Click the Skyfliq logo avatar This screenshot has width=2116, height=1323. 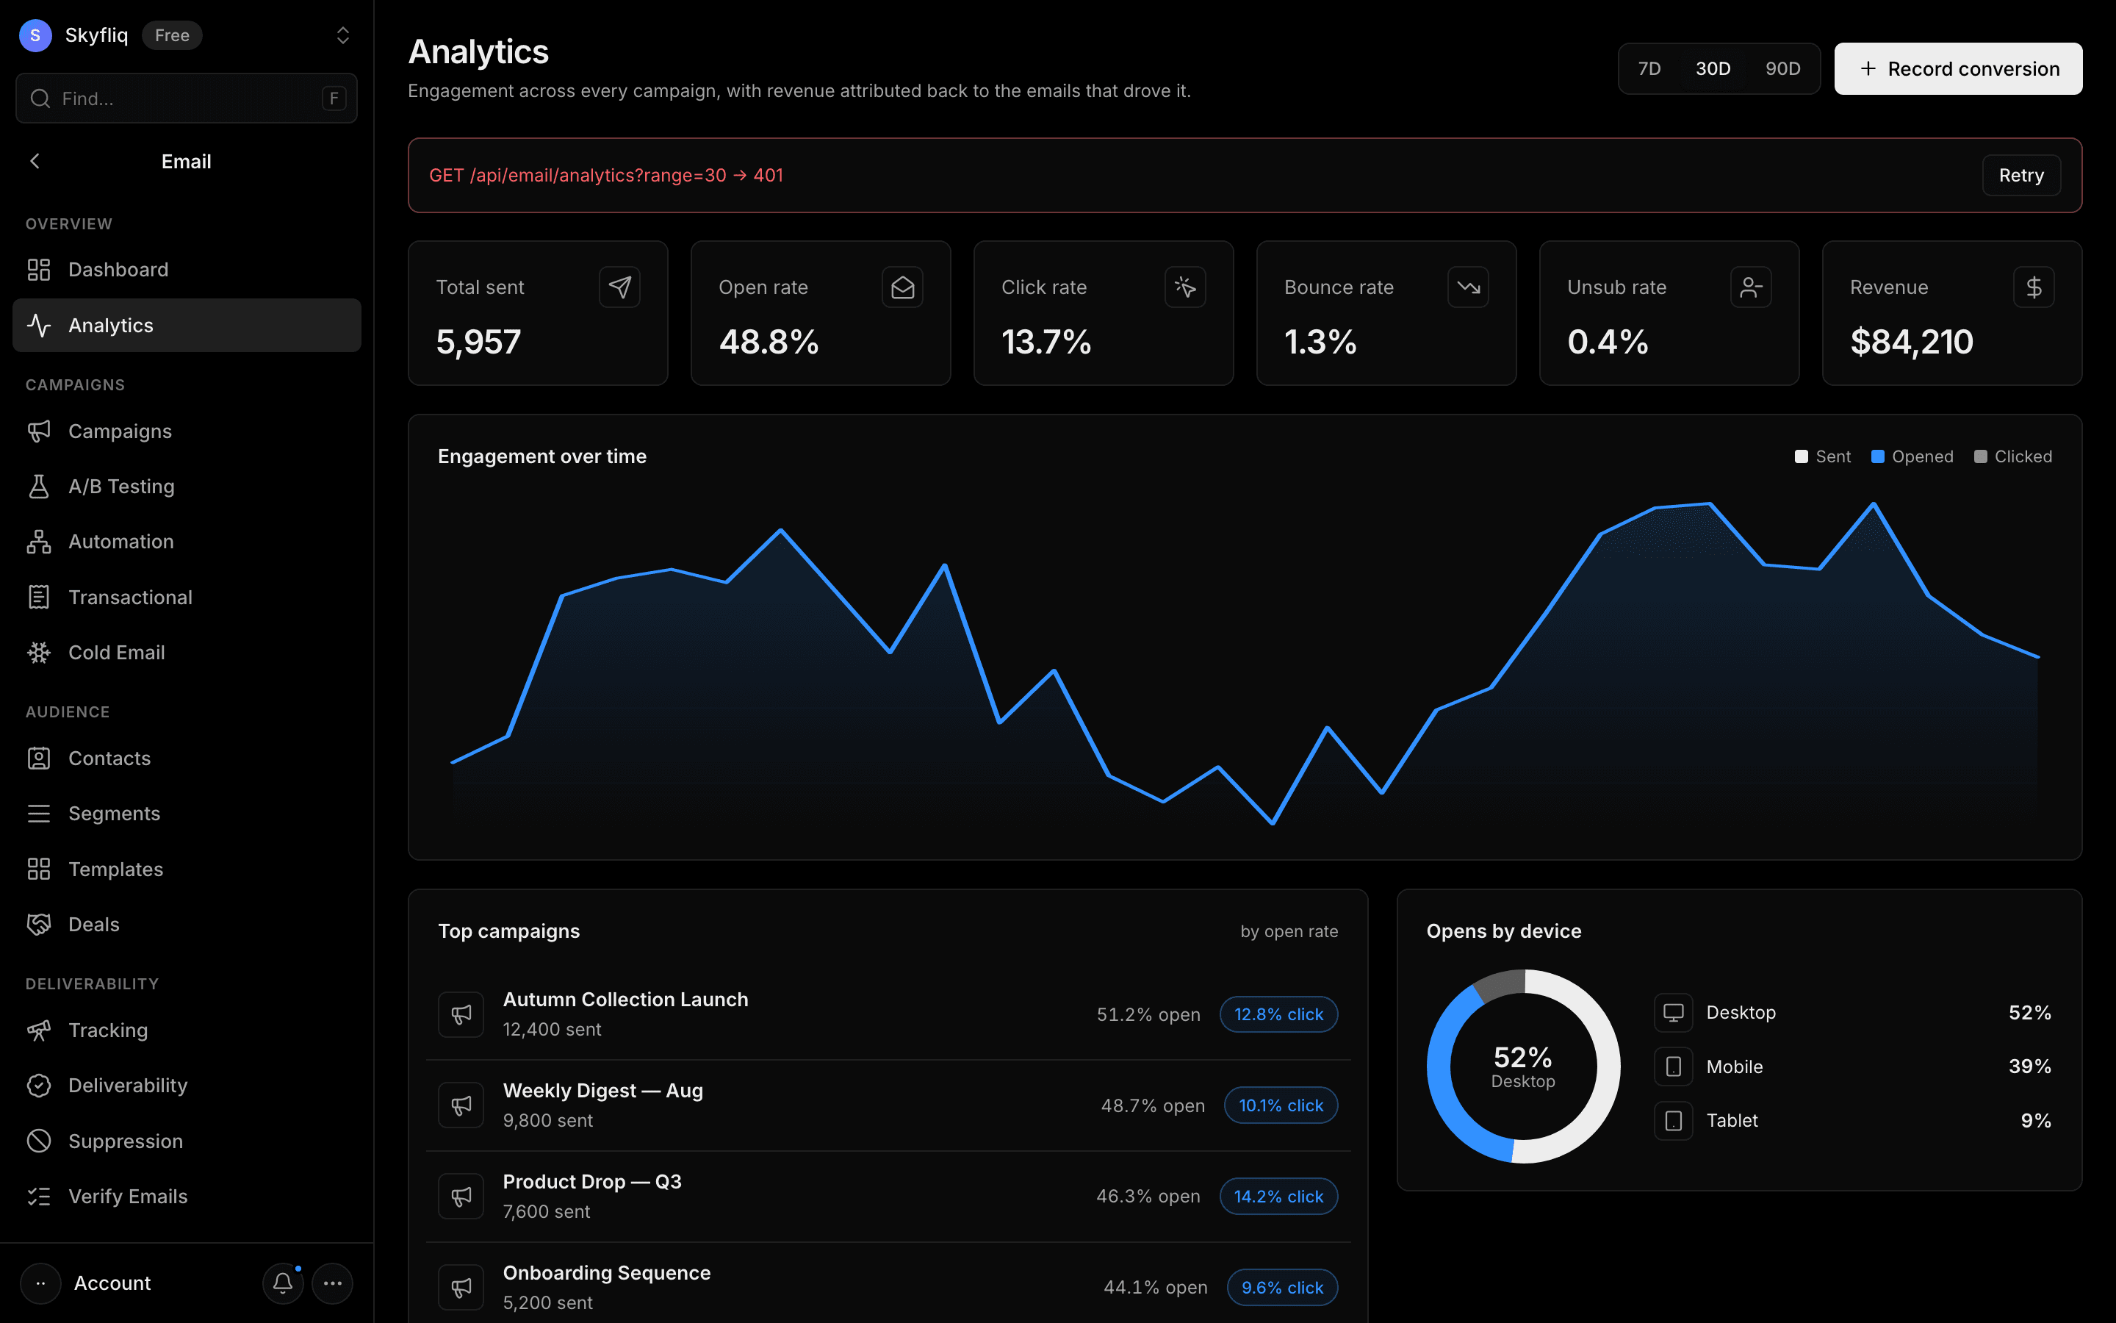35,35
